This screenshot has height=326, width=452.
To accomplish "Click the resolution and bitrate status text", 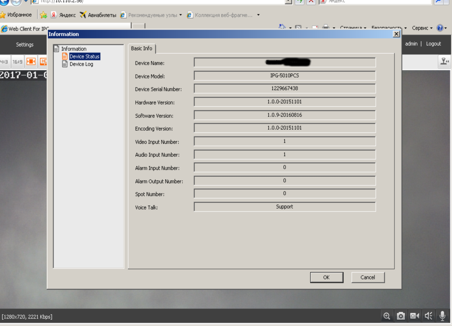I will click(27, 316).
